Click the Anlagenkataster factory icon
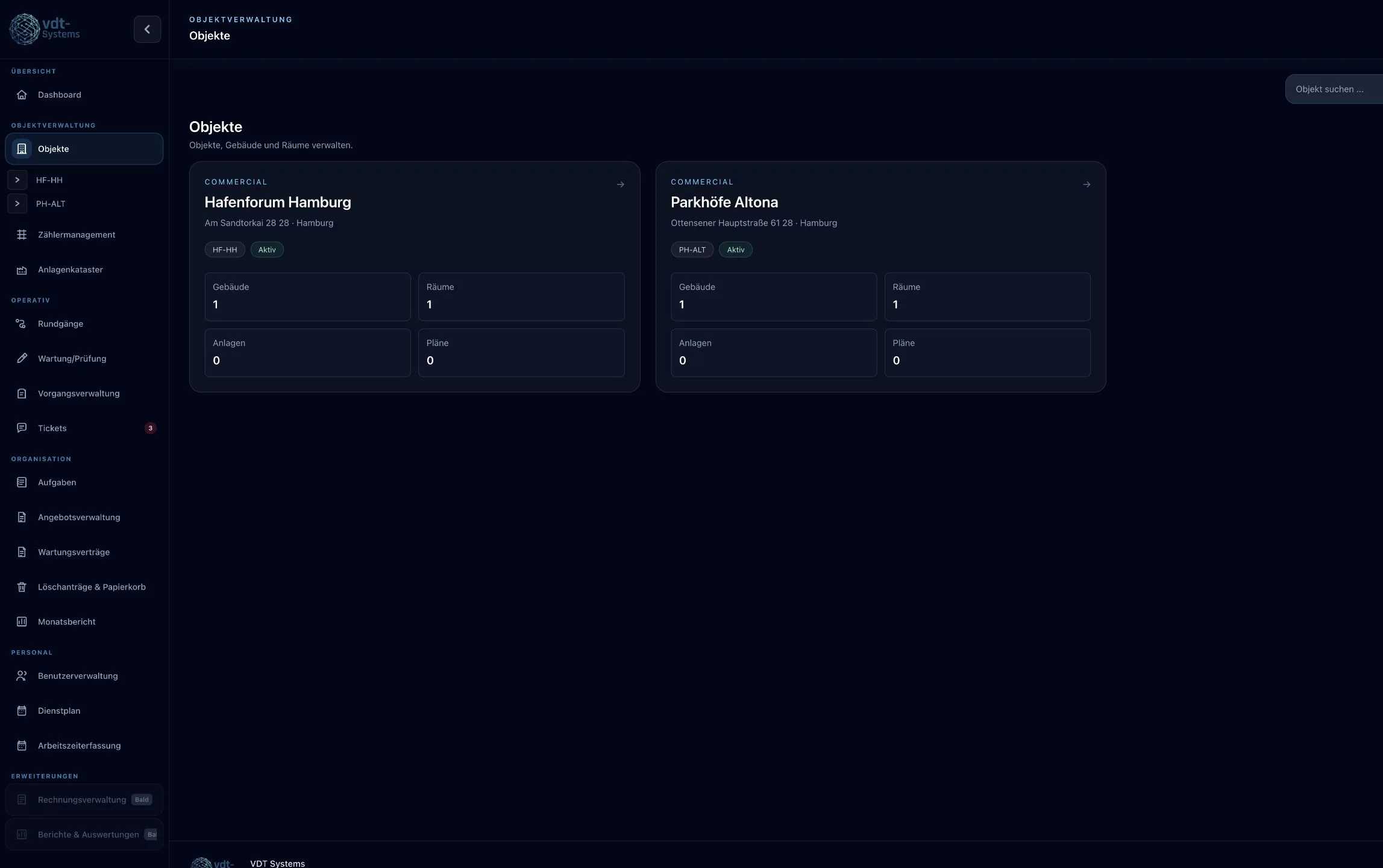This screenshot has width=1383, height=868. [x=22, y=269]
